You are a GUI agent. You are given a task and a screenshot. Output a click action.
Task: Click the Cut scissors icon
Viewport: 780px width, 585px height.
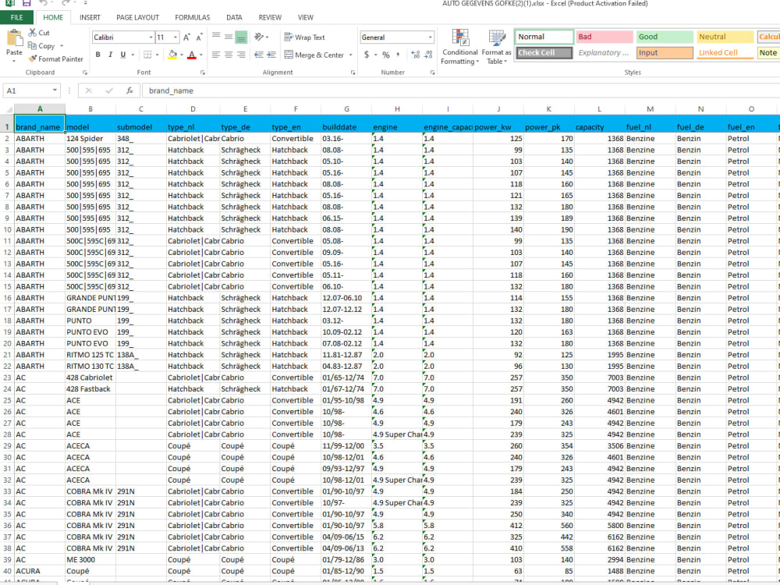(x=33, y=33)
